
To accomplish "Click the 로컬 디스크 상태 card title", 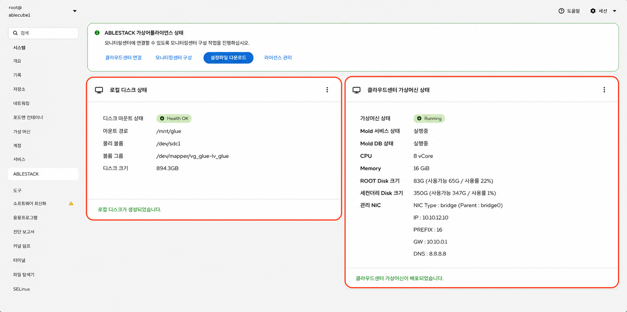I will 128,90.
